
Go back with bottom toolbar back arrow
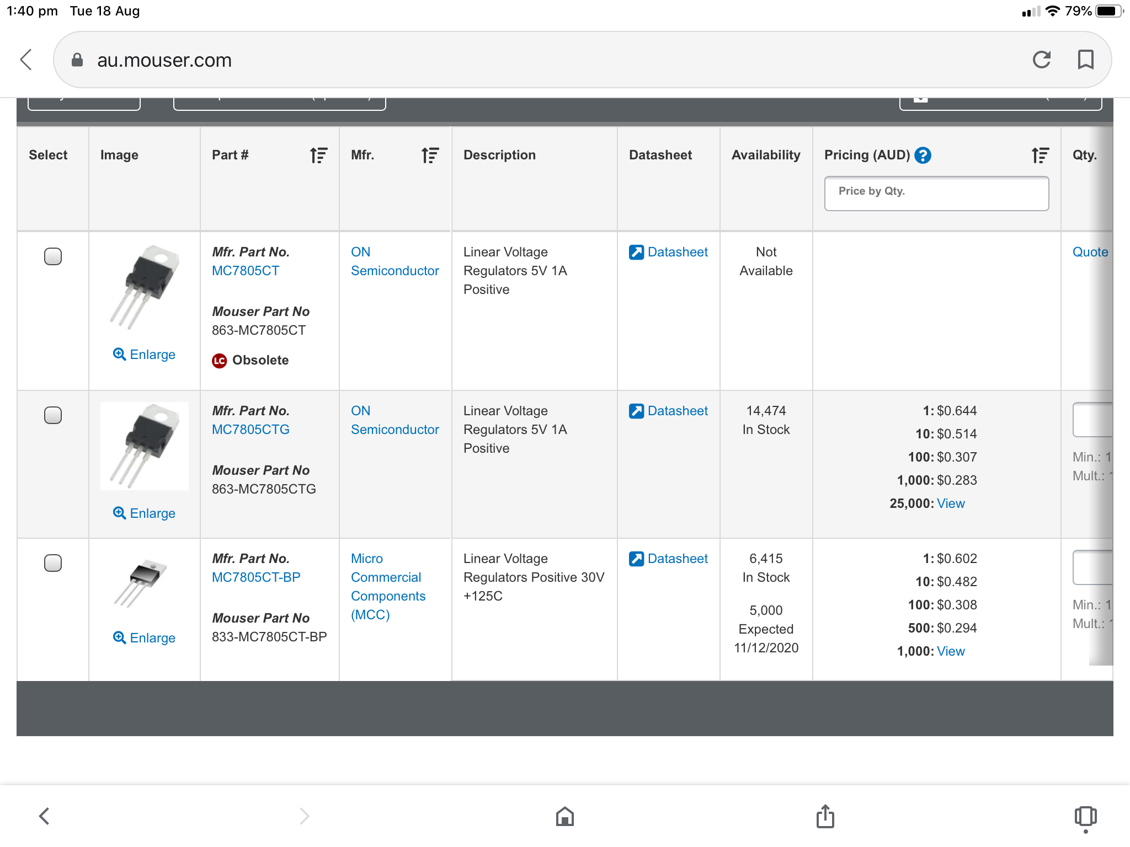coord(45,816)
